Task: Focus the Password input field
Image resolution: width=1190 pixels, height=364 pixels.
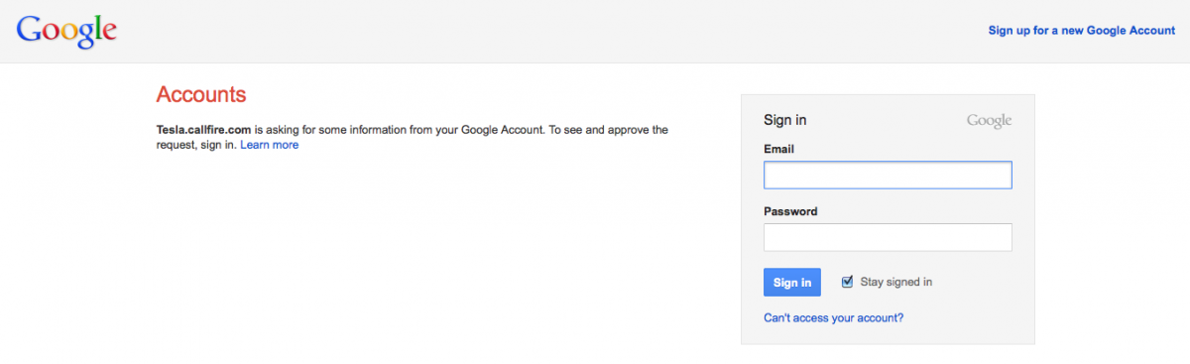Action: (888, 237)
